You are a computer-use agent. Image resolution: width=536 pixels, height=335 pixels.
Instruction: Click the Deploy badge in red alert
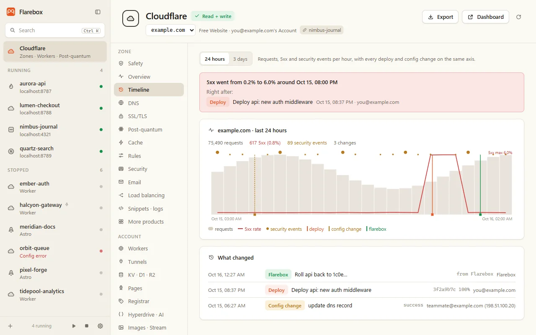coord(218,102)
